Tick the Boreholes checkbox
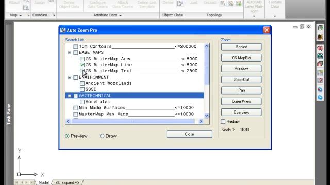Viewport: 330px width, 185px height. 82,102
